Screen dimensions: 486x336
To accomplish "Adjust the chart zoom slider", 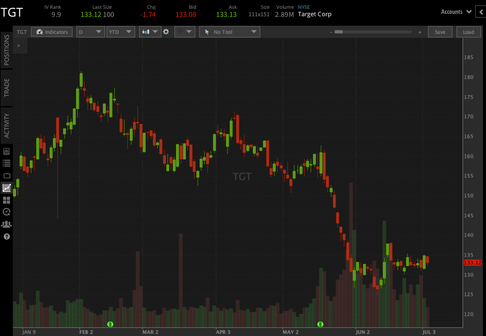I will click(x=373, y=32).
